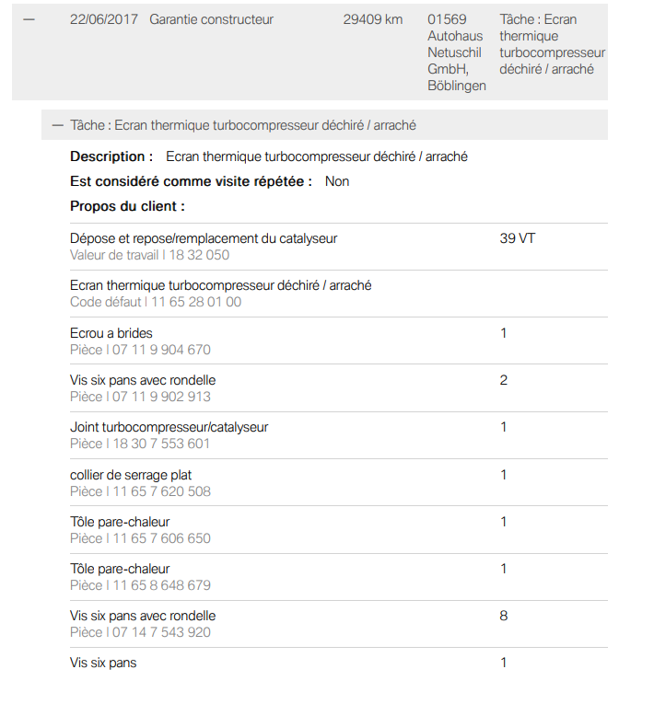The width and height of the screenshot is (654, 704).
Task: Click the 29409 km mileage value
Action: pyautogui.click(x=373, y=19)
